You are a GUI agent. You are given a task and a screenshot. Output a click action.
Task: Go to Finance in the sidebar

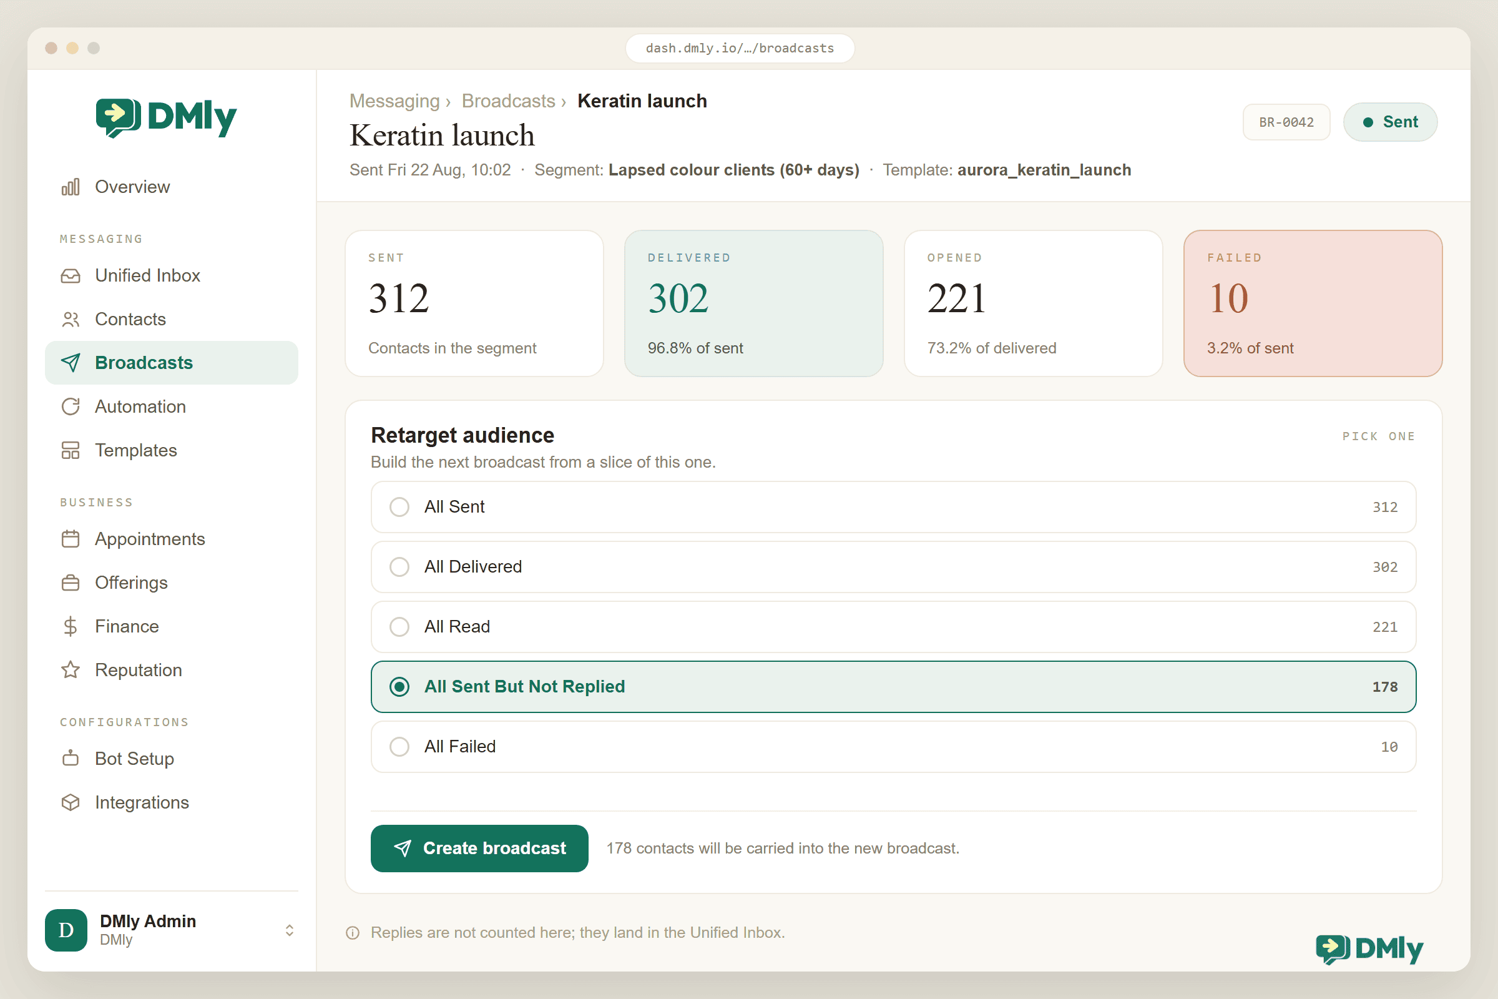tap(172, 626)
